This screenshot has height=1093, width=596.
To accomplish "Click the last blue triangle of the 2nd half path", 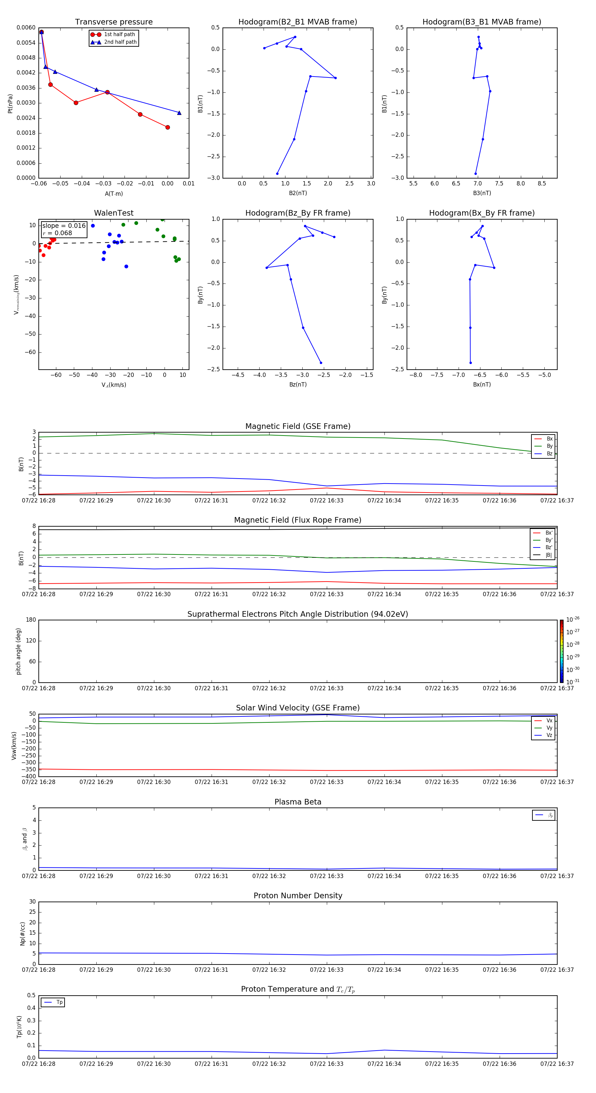I will tap(179, 113).
